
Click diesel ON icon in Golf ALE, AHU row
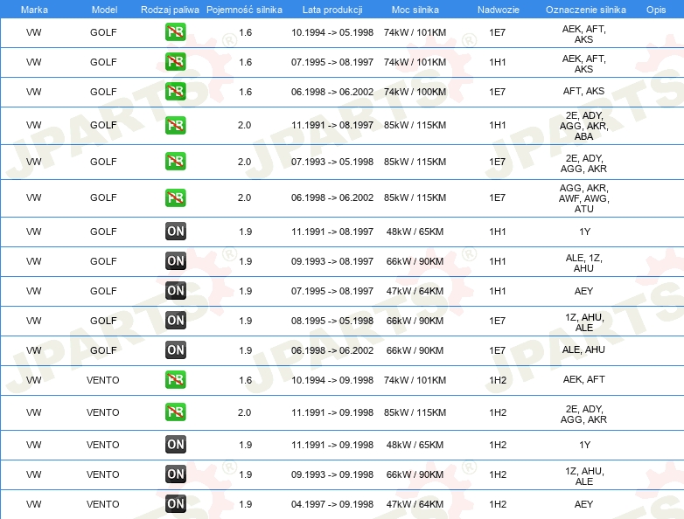click(175, 349)
